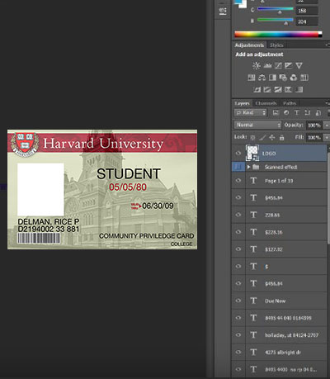Add a Black & White adjustment
330x379 pixels.
click(x=272, y=78)
